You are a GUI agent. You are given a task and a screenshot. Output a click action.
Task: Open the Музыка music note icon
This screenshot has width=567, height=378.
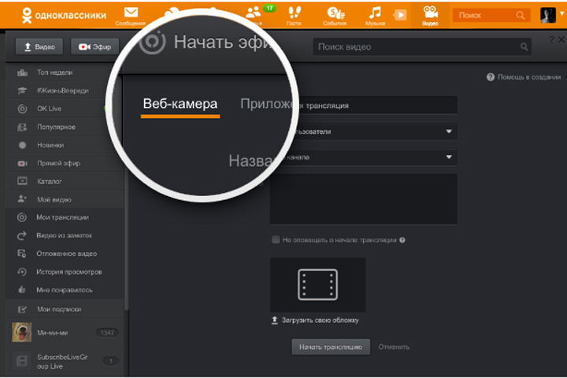(x=375, y=13)
